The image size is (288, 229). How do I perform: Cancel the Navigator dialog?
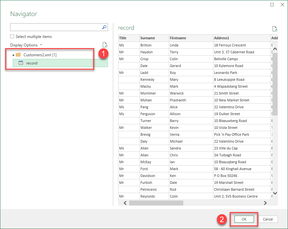click(x=268, y=219)
